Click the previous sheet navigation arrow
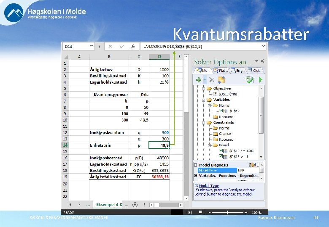Viewport: 329px width, 227px height. coord(70,205)
